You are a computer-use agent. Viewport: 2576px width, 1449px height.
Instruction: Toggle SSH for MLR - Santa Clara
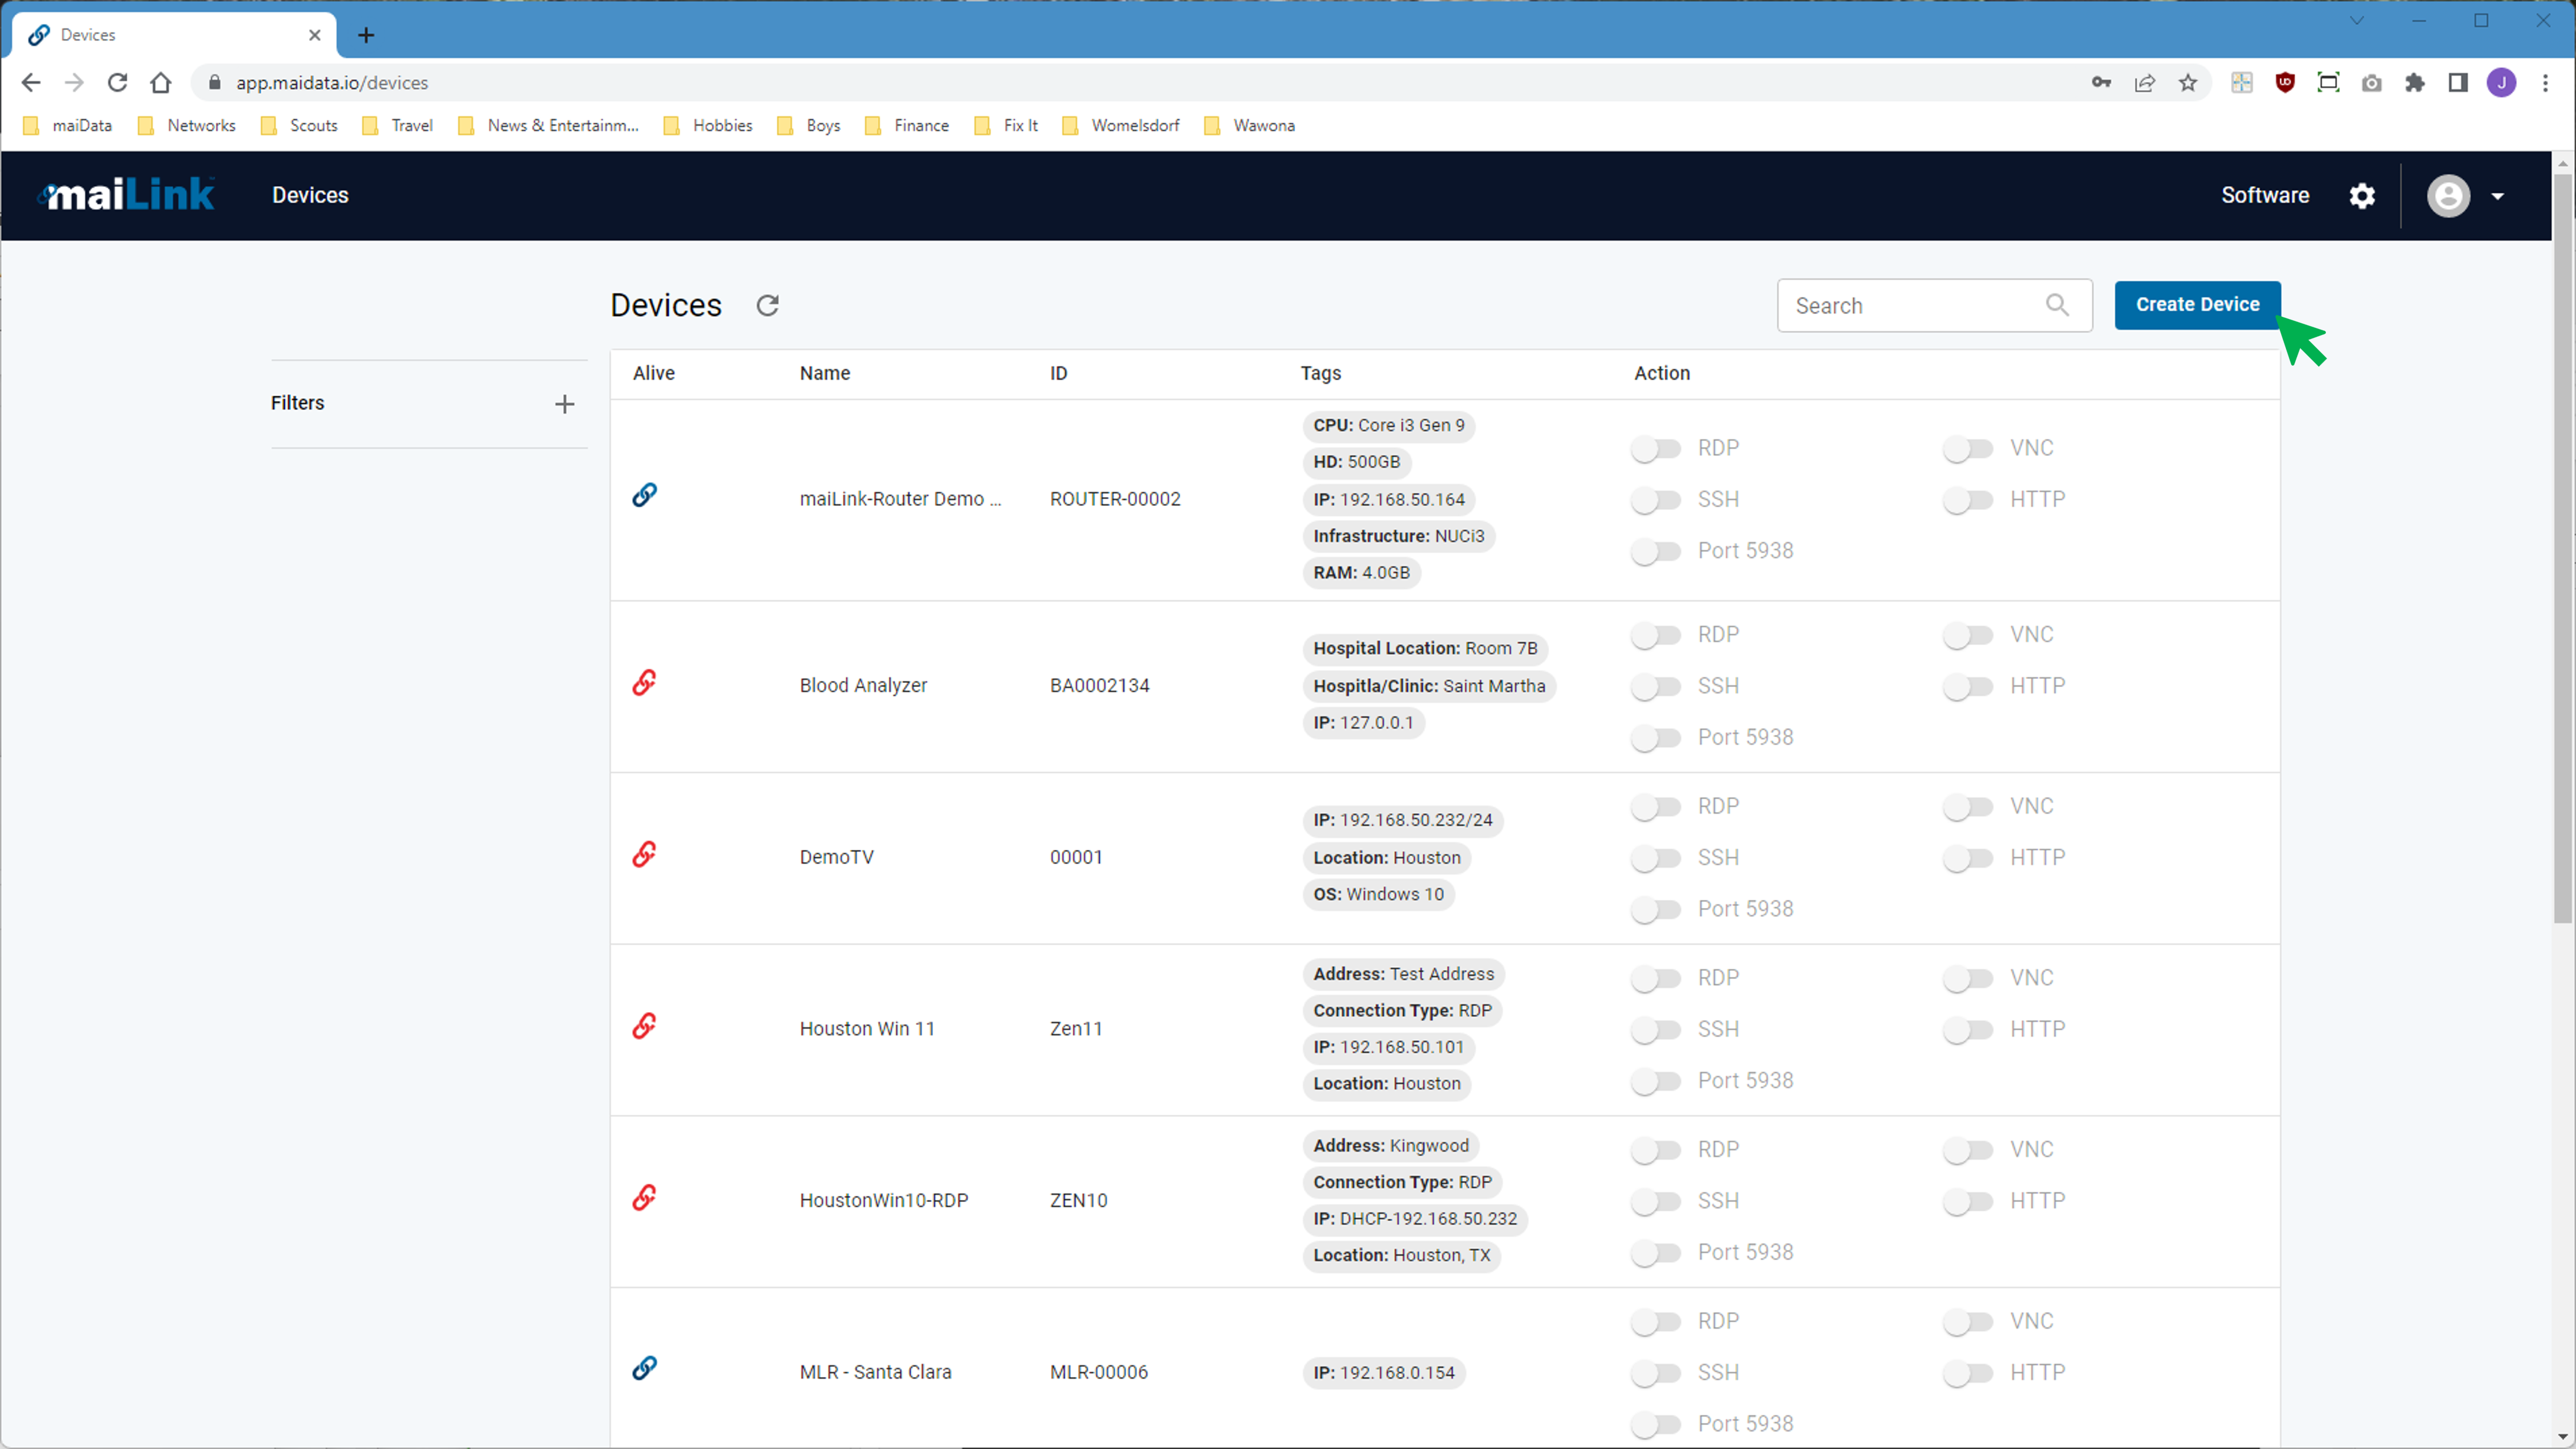pyautogui.click(x=1656, y=1374)
